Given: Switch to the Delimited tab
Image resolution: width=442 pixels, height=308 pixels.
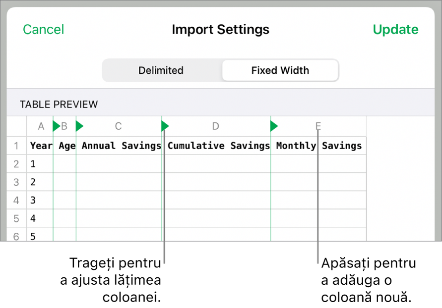Looking at the screenshot, I should pos(161,70).
